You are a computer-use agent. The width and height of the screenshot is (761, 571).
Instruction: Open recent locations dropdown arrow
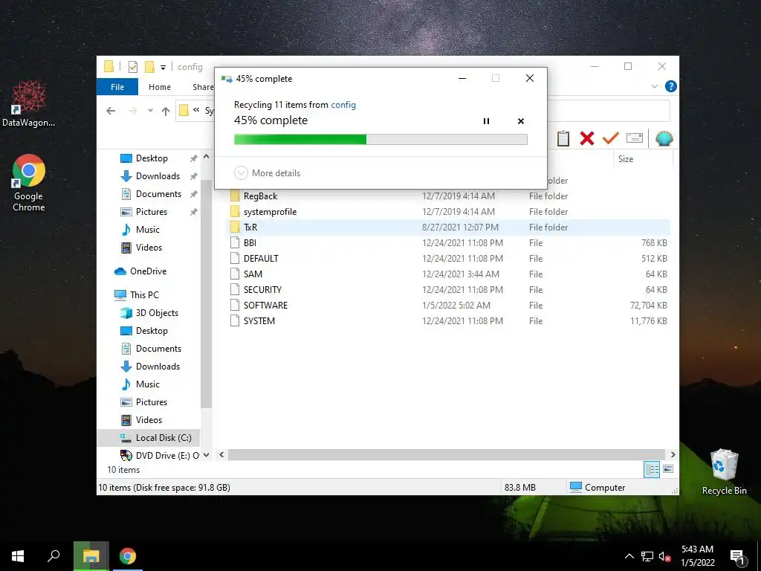click(150, 111)
